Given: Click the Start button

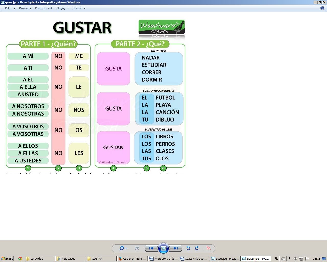Looking at the screenshot, I should pos(7,259).
